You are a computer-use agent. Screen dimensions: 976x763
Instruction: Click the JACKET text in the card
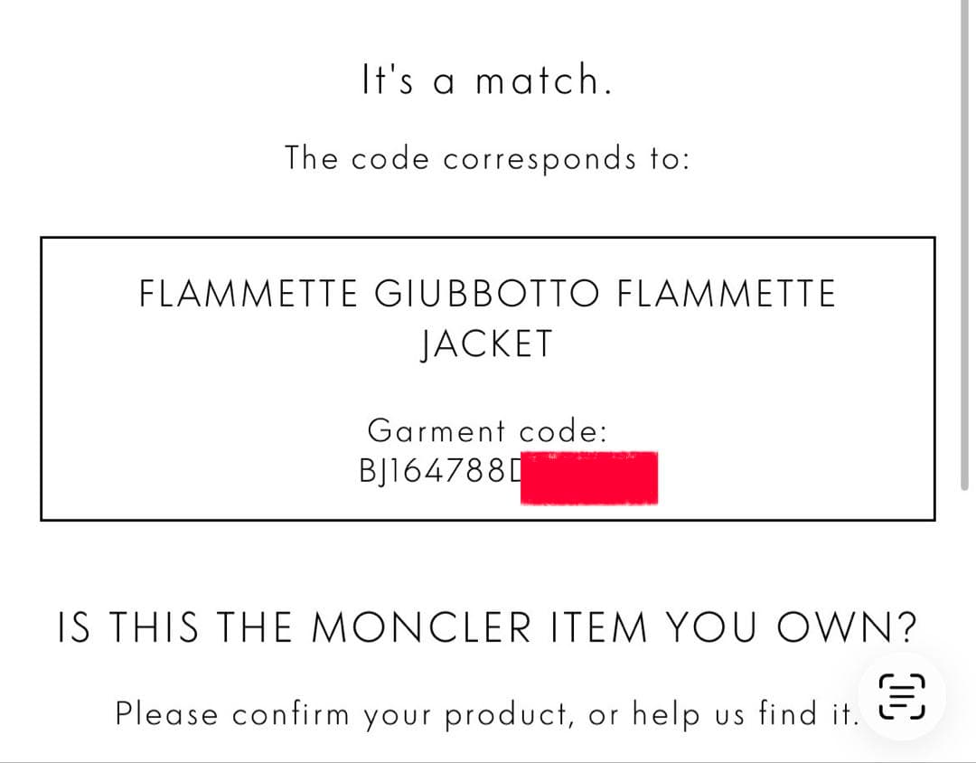tap(485, 344)
